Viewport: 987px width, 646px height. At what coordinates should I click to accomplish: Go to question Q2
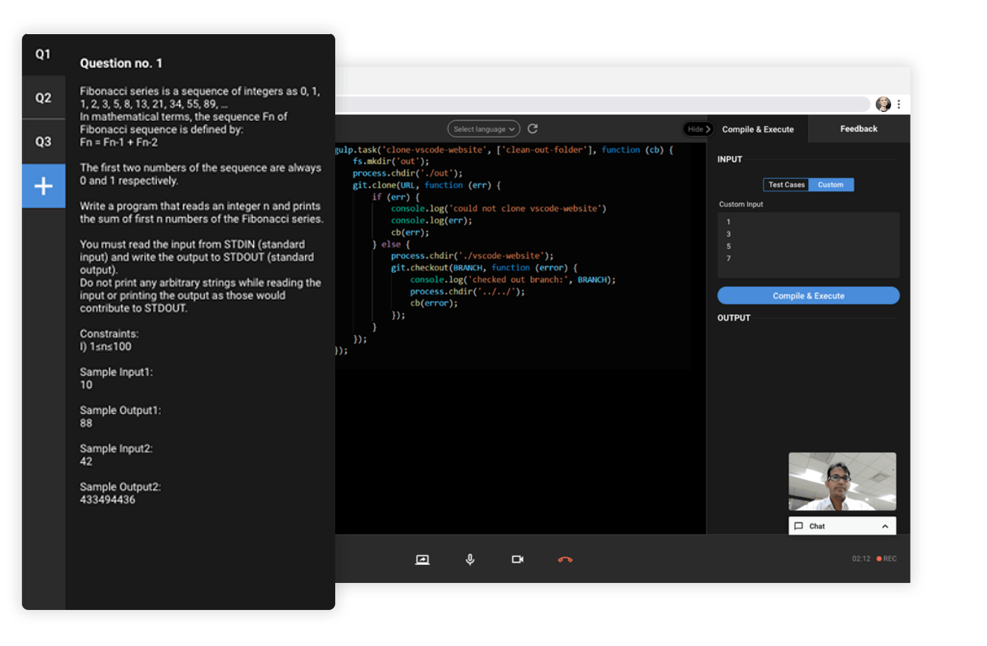pos(43,98)
